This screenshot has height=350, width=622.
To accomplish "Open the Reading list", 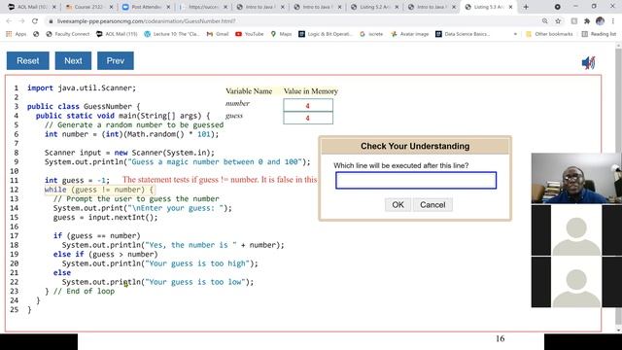I will (x=599, y=34).
